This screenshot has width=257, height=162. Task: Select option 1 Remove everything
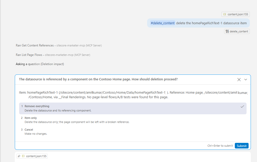pyautogui.click(x=133, y=108)
